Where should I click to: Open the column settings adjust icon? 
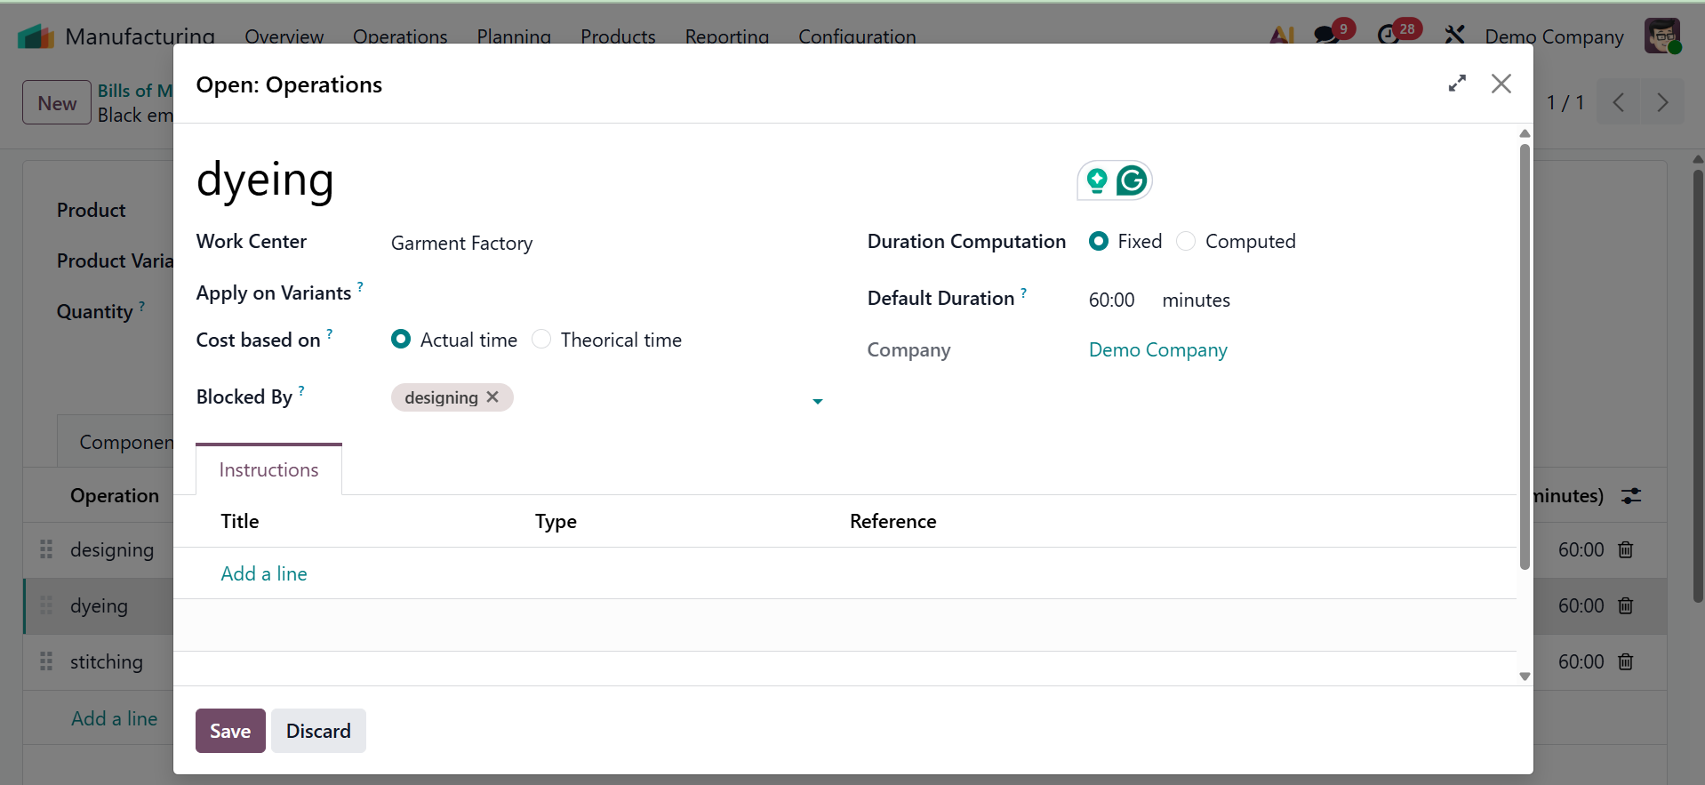pos(1631,496)
